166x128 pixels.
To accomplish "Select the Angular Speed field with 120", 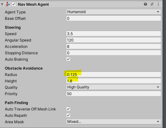I will coord(113,40).
